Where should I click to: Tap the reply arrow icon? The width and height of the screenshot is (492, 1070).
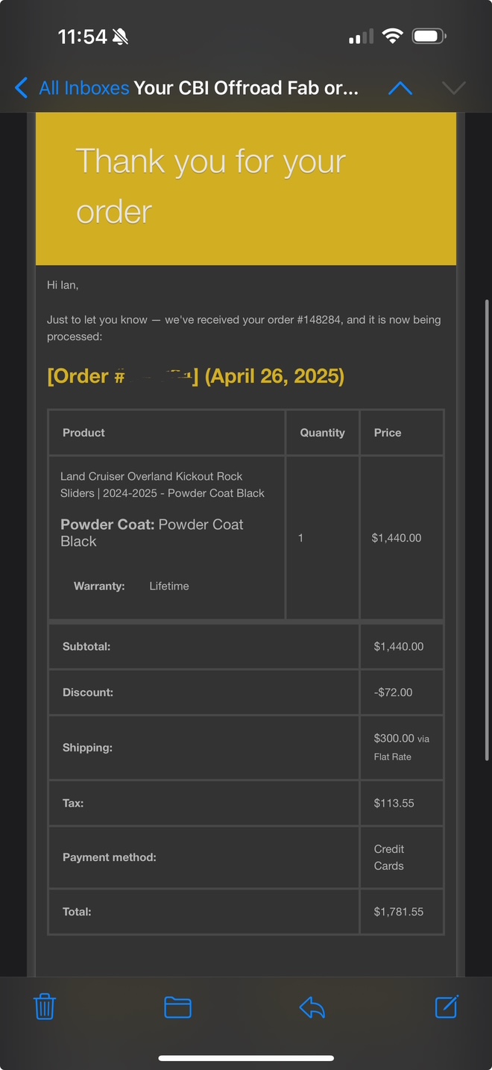pos(312,1007)
